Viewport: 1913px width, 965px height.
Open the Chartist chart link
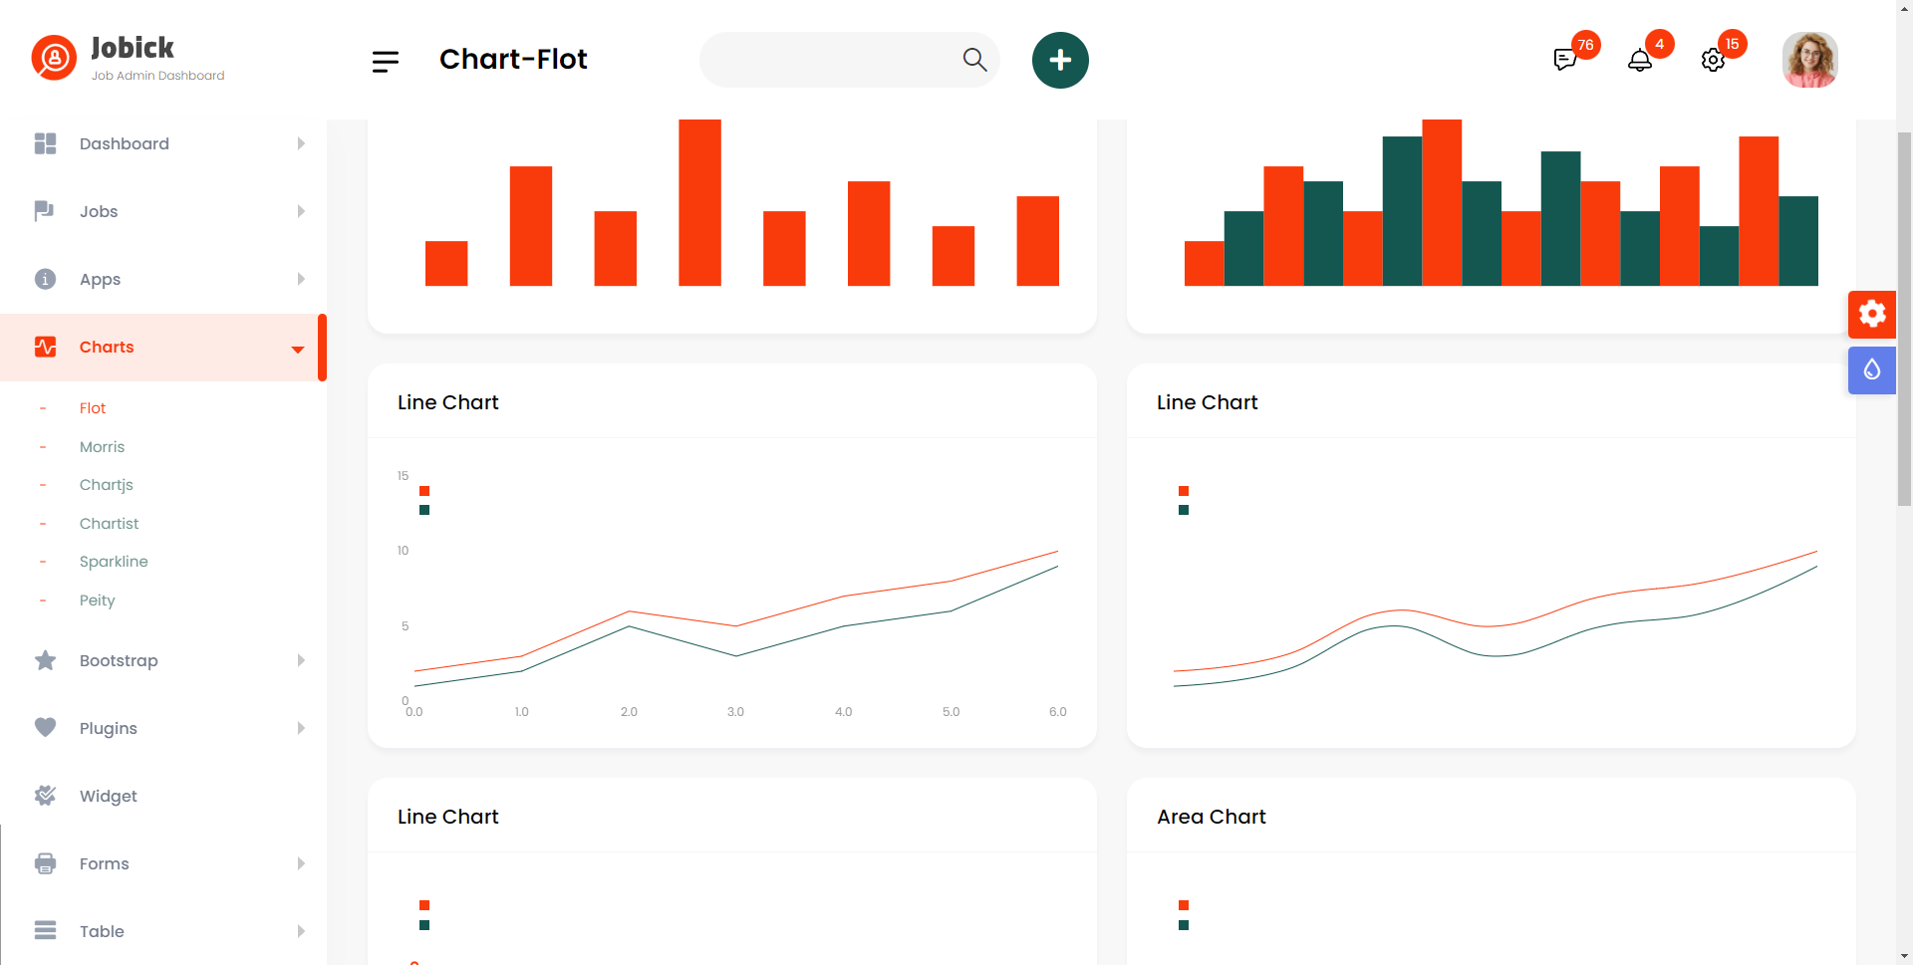tap(109, 524)
